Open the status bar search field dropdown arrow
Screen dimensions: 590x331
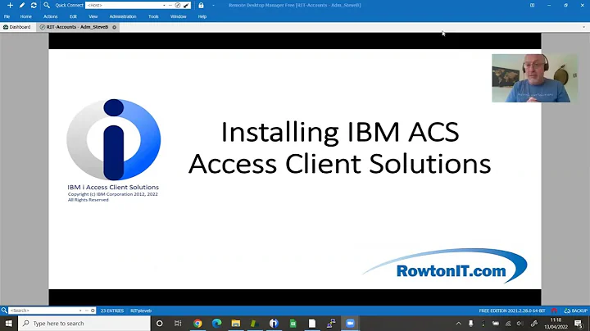click(80, 311)
